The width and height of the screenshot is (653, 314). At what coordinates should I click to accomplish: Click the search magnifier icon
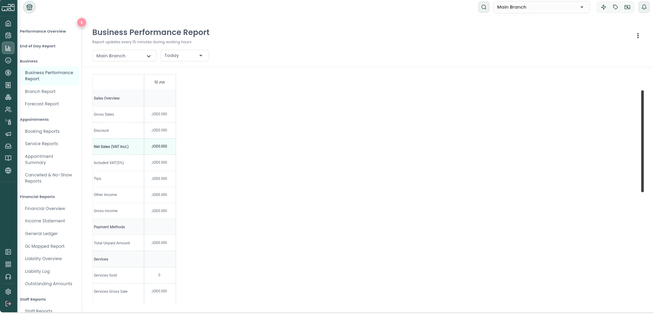pyautogui.click(x=484, y=7)
